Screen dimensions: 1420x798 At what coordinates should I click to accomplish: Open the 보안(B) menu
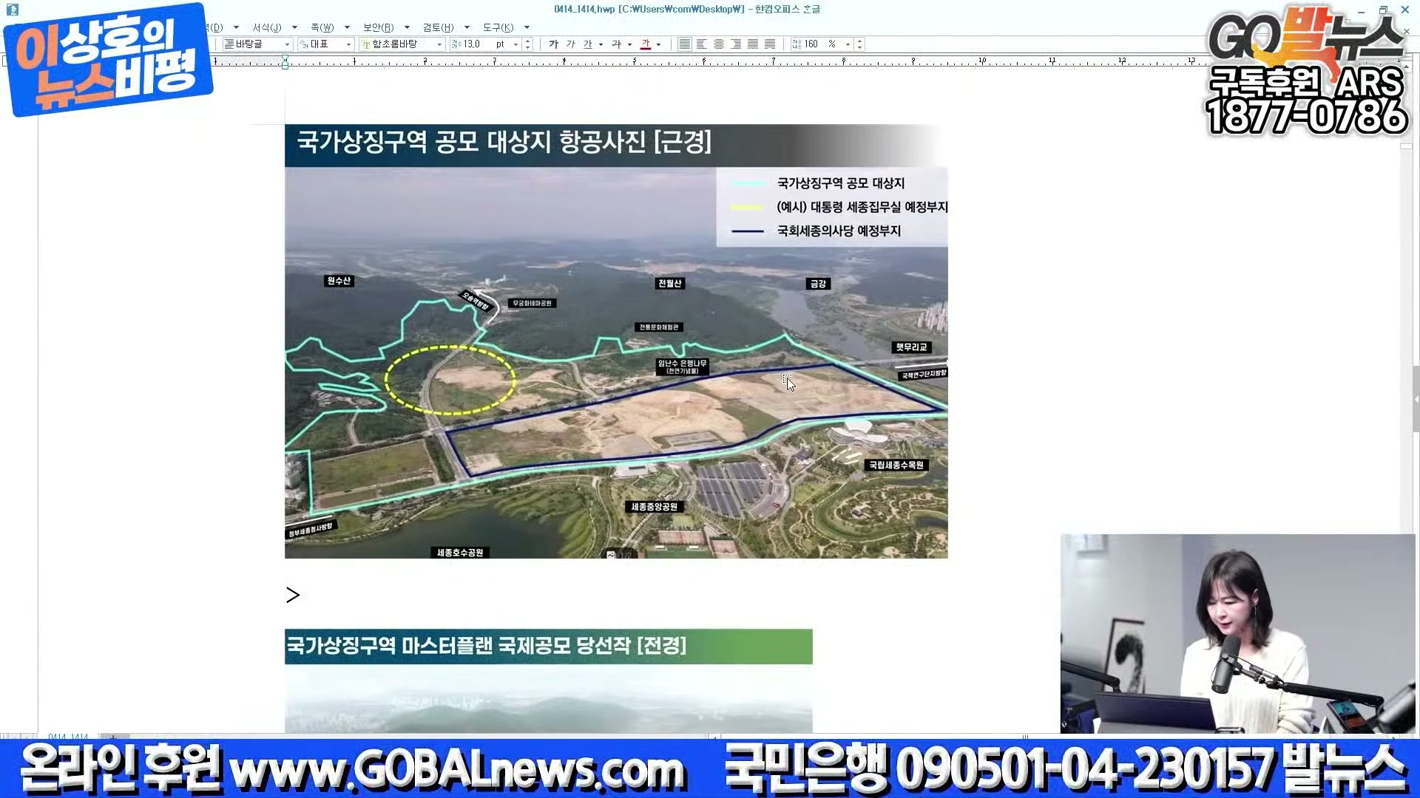click(x=378, y=27)
